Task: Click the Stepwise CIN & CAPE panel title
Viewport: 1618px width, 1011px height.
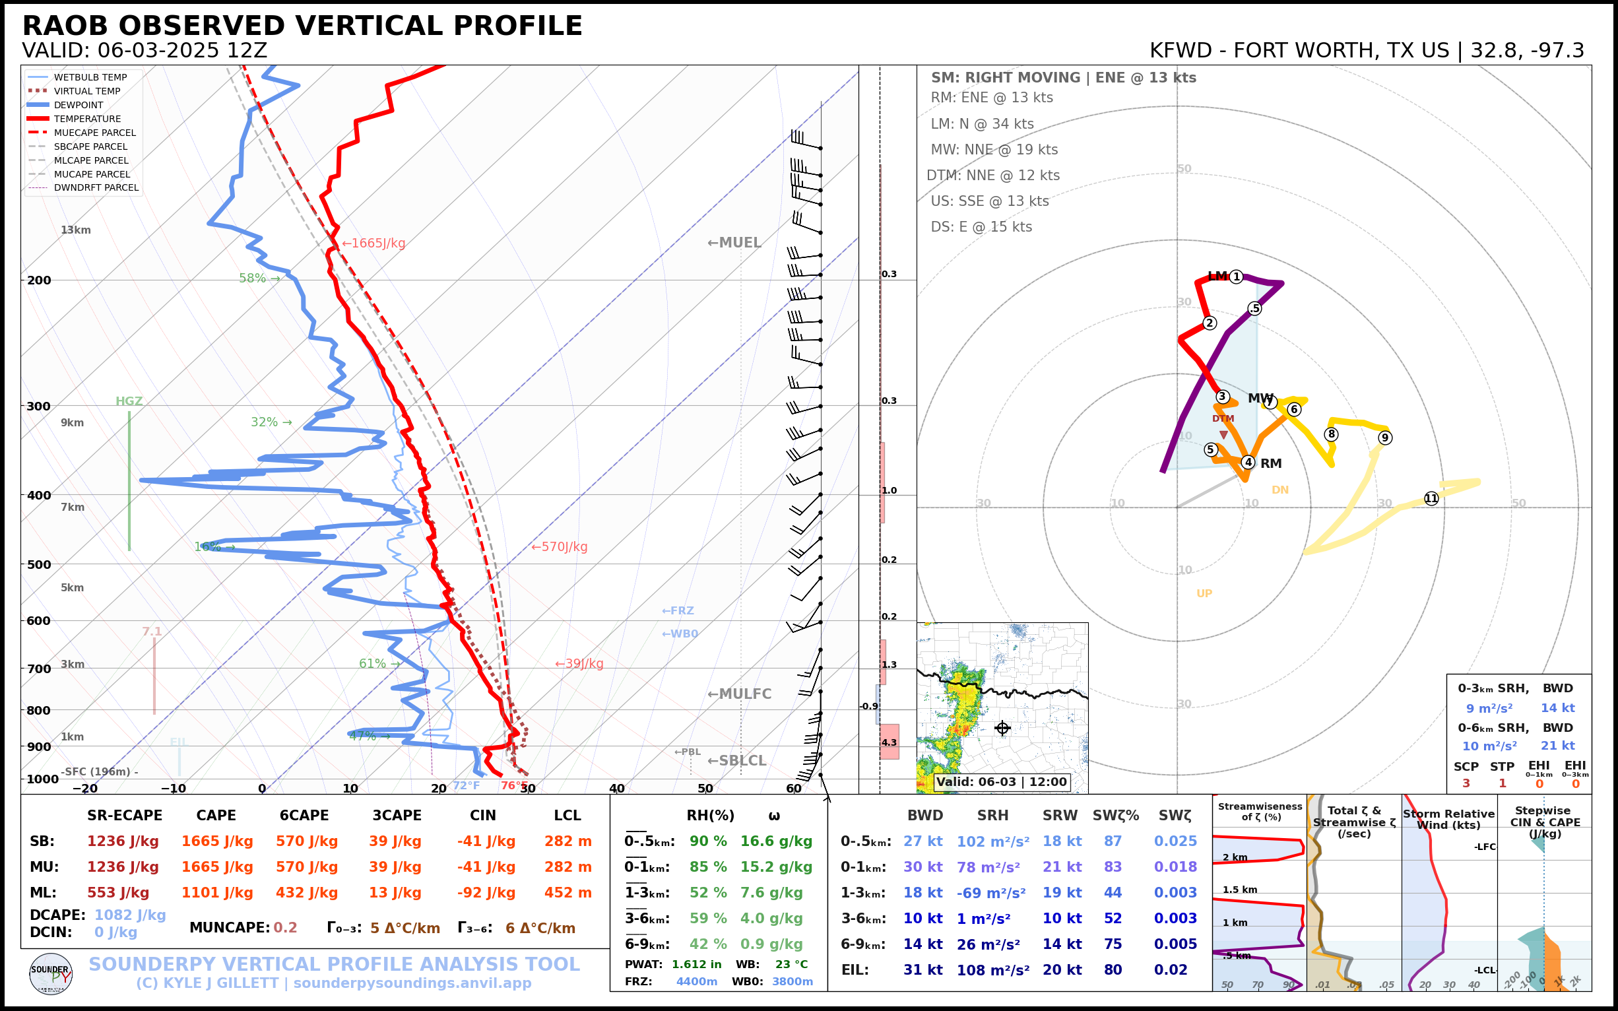Action: (1545, 822)
